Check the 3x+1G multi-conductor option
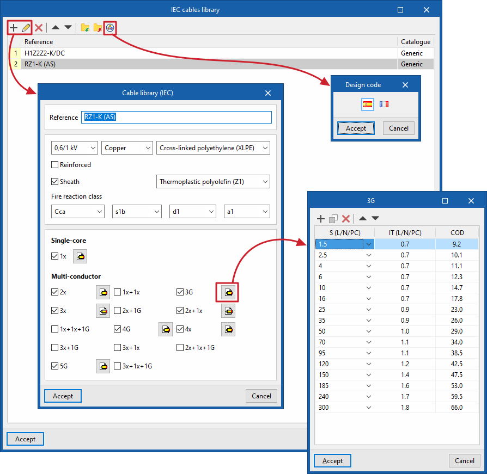487x474 pixels. (x=54, y=347)
